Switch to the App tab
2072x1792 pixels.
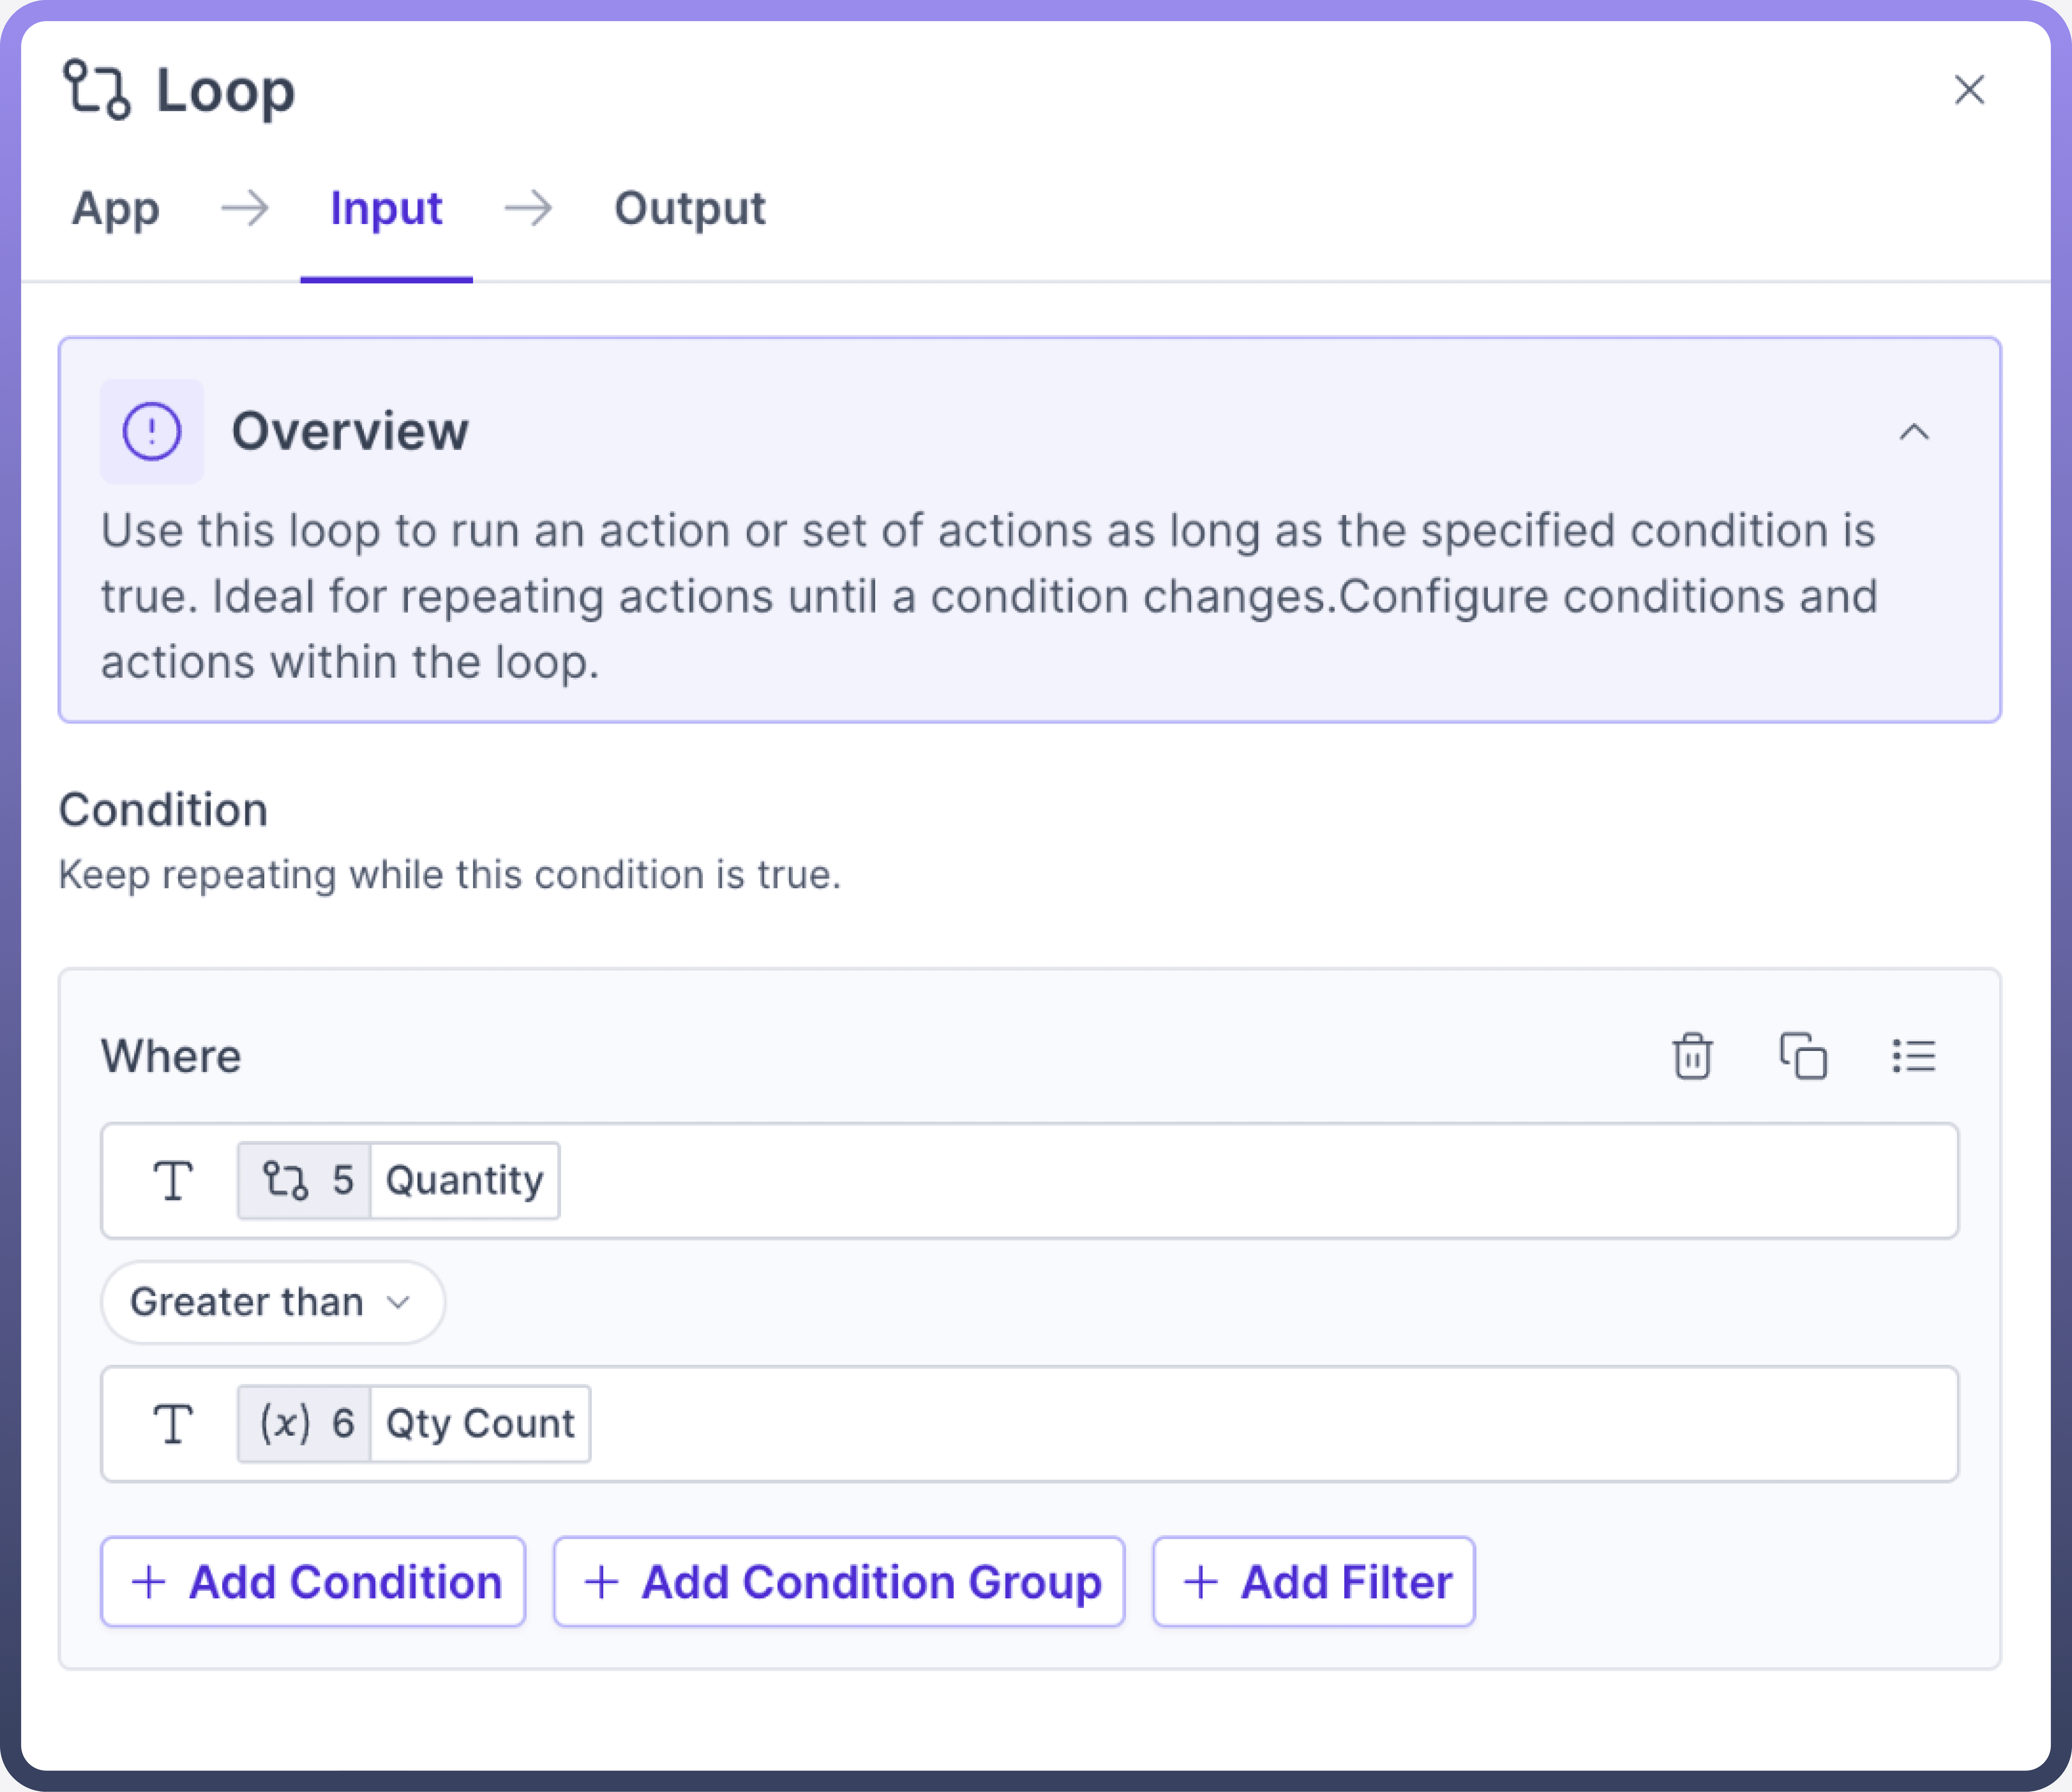116,209
